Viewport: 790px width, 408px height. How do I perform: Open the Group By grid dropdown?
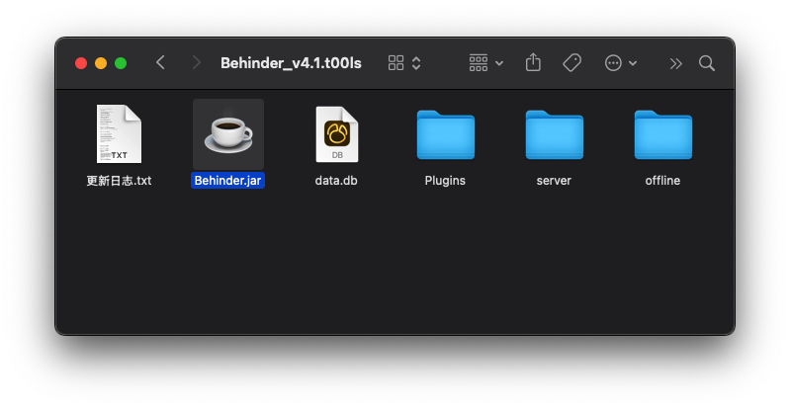click(486, 63)
